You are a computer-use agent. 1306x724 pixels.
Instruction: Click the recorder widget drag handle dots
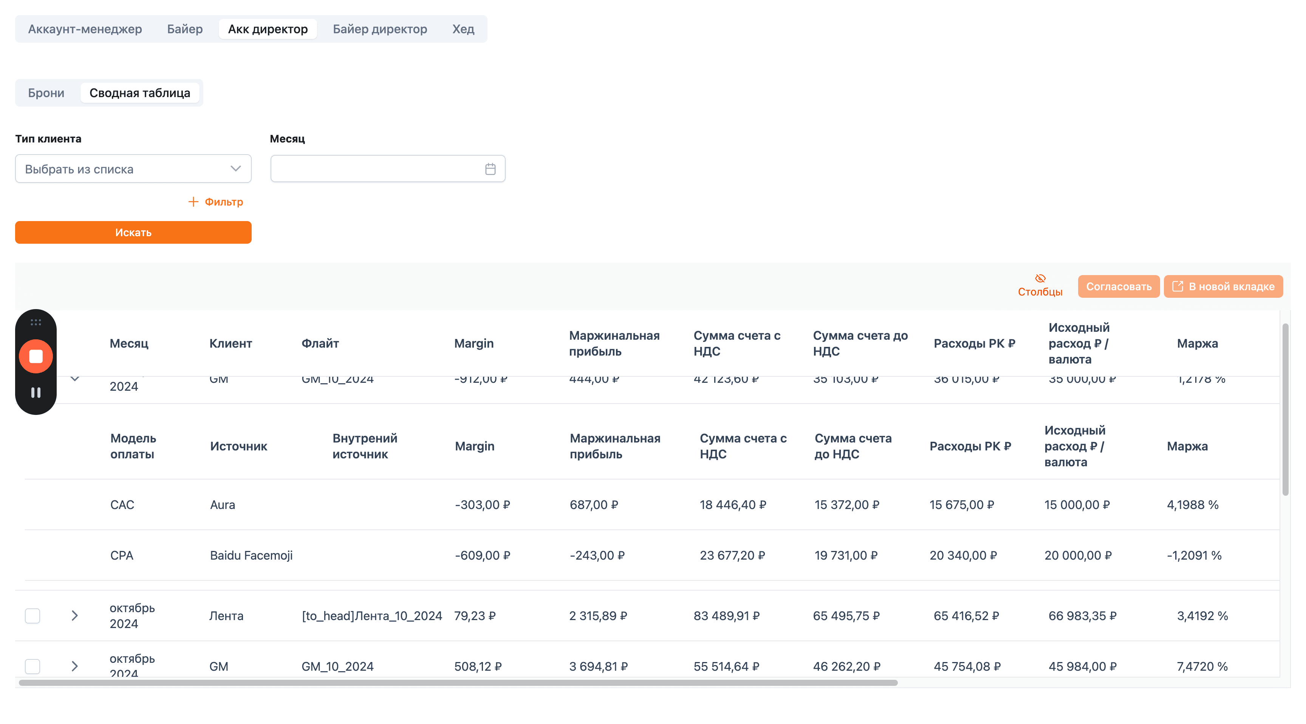point(36,322)
